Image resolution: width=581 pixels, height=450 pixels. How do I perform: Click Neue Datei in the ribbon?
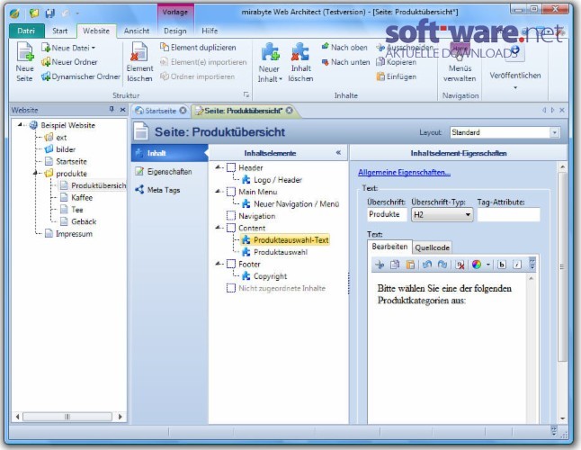67,48
